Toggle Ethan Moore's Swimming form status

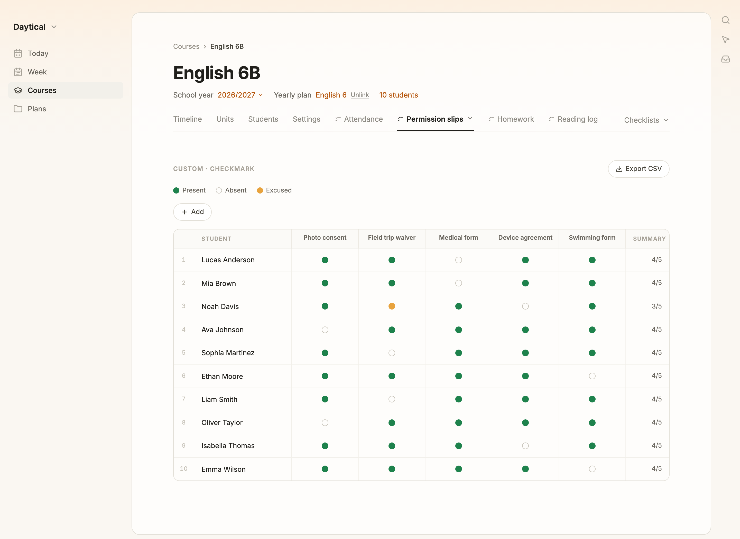592,376
